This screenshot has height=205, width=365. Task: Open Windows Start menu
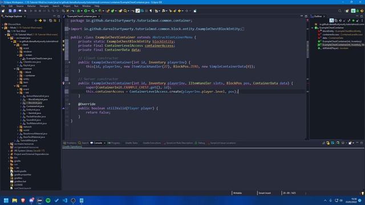pyautogui.click(x=6, y=200)
